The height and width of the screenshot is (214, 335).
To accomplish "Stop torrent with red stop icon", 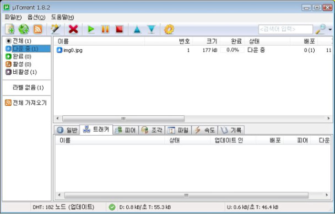I will point(119,29).
